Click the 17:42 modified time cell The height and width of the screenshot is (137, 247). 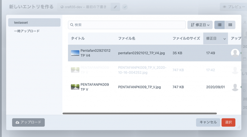[x=211, y=70]
